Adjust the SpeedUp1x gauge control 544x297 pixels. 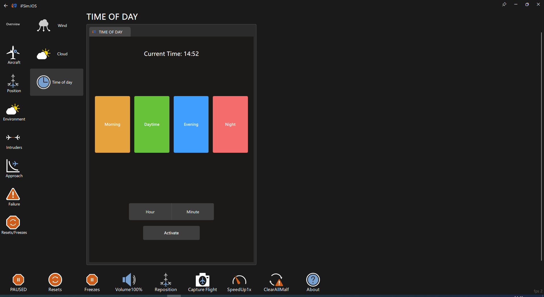(239, 280)
